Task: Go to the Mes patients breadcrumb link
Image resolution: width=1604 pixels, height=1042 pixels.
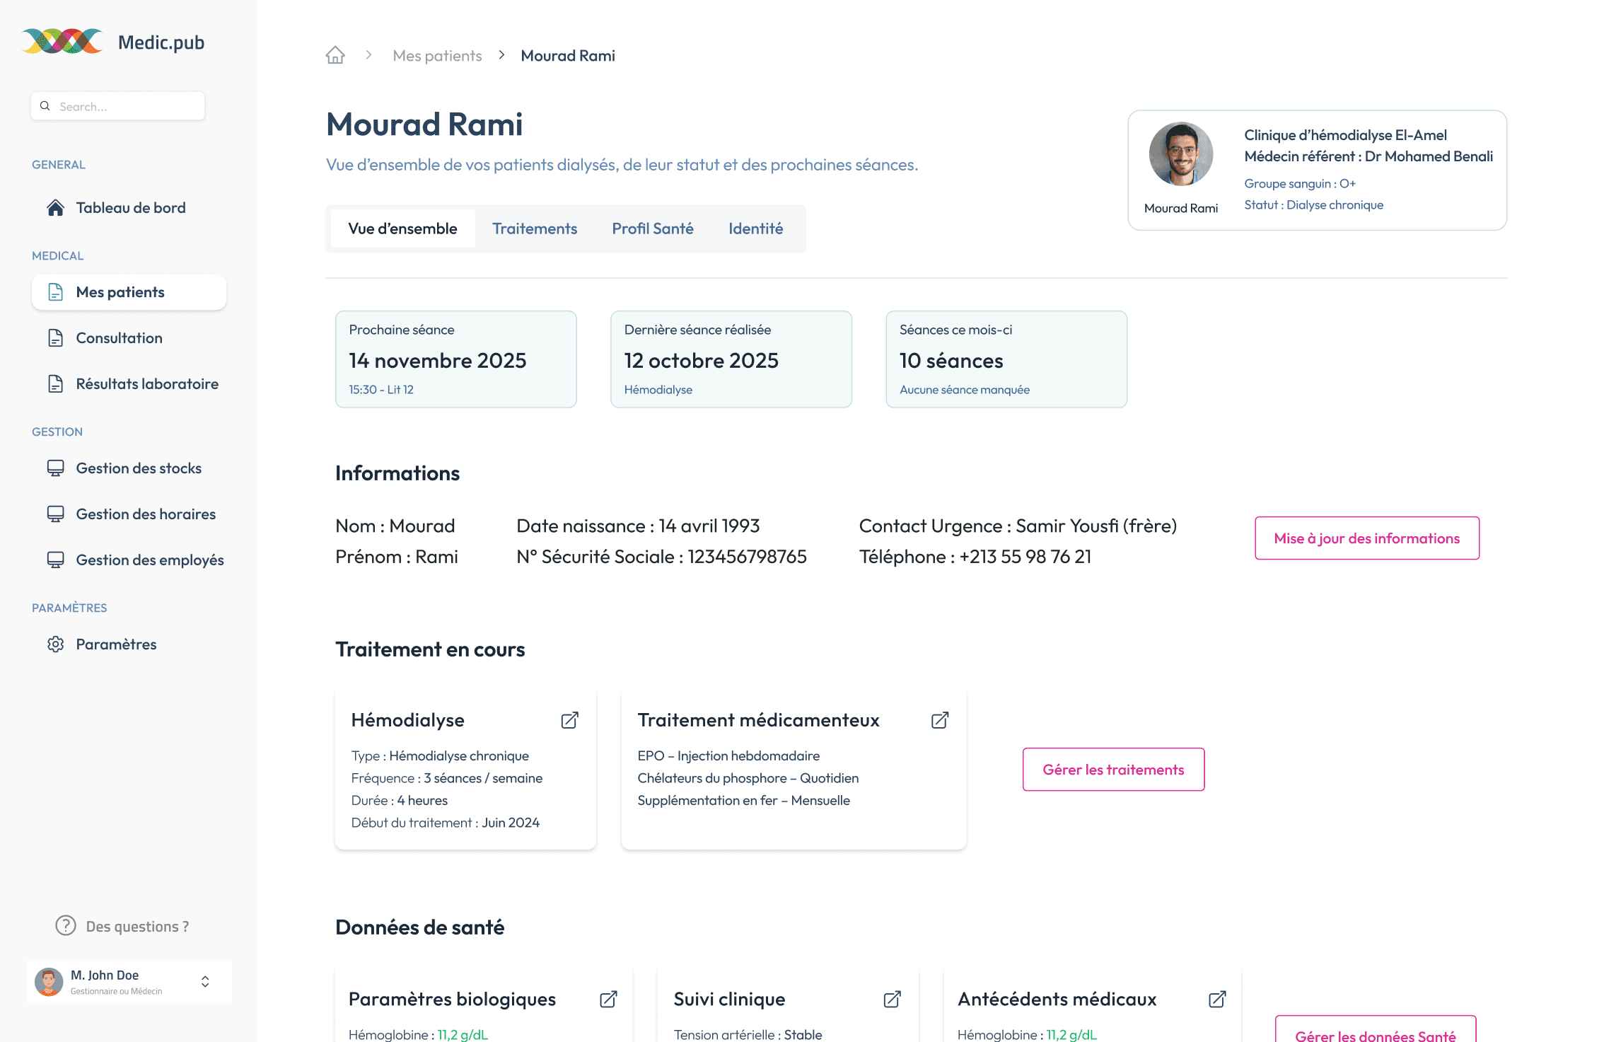Action: pyautogui.click(x=437, y=55)
